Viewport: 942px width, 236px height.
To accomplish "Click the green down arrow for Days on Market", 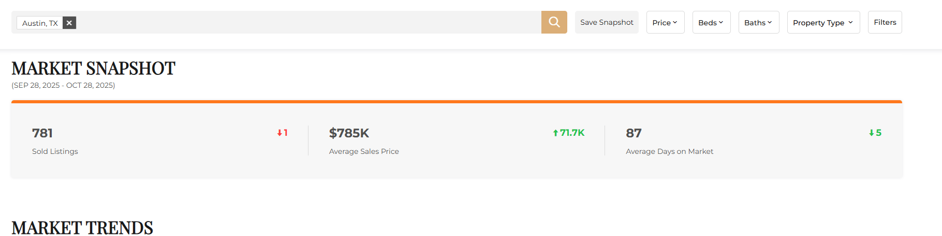I will click(x=871, y=133).
